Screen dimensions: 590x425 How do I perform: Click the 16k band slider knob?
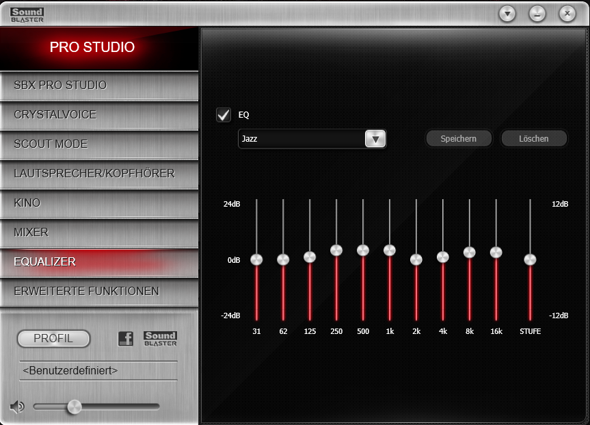pyautogui.click(x=496, y=253)
